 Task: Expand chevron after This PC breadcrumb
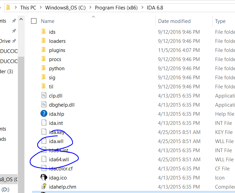pos(41,7)
